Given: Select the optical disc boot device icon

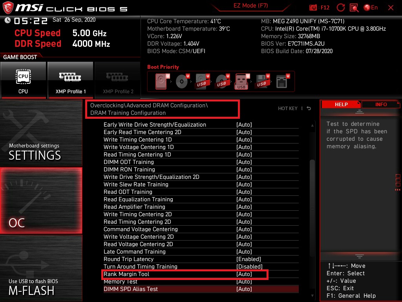Looking at the screenshot, I should [x=182, y=81].
